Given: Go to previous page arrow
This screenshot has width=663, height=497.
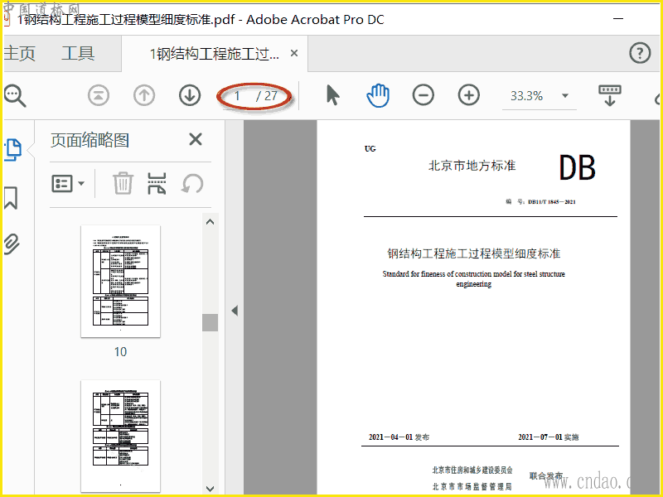Looking at the screenshot, I should click(144, 95).
